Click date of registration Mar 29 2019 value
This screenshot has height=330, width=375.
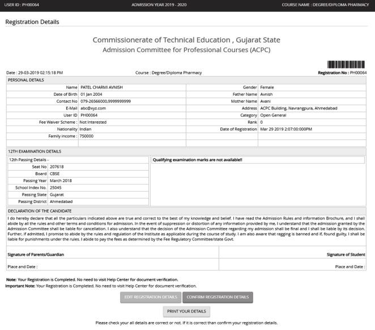click(x=286, y=129)
